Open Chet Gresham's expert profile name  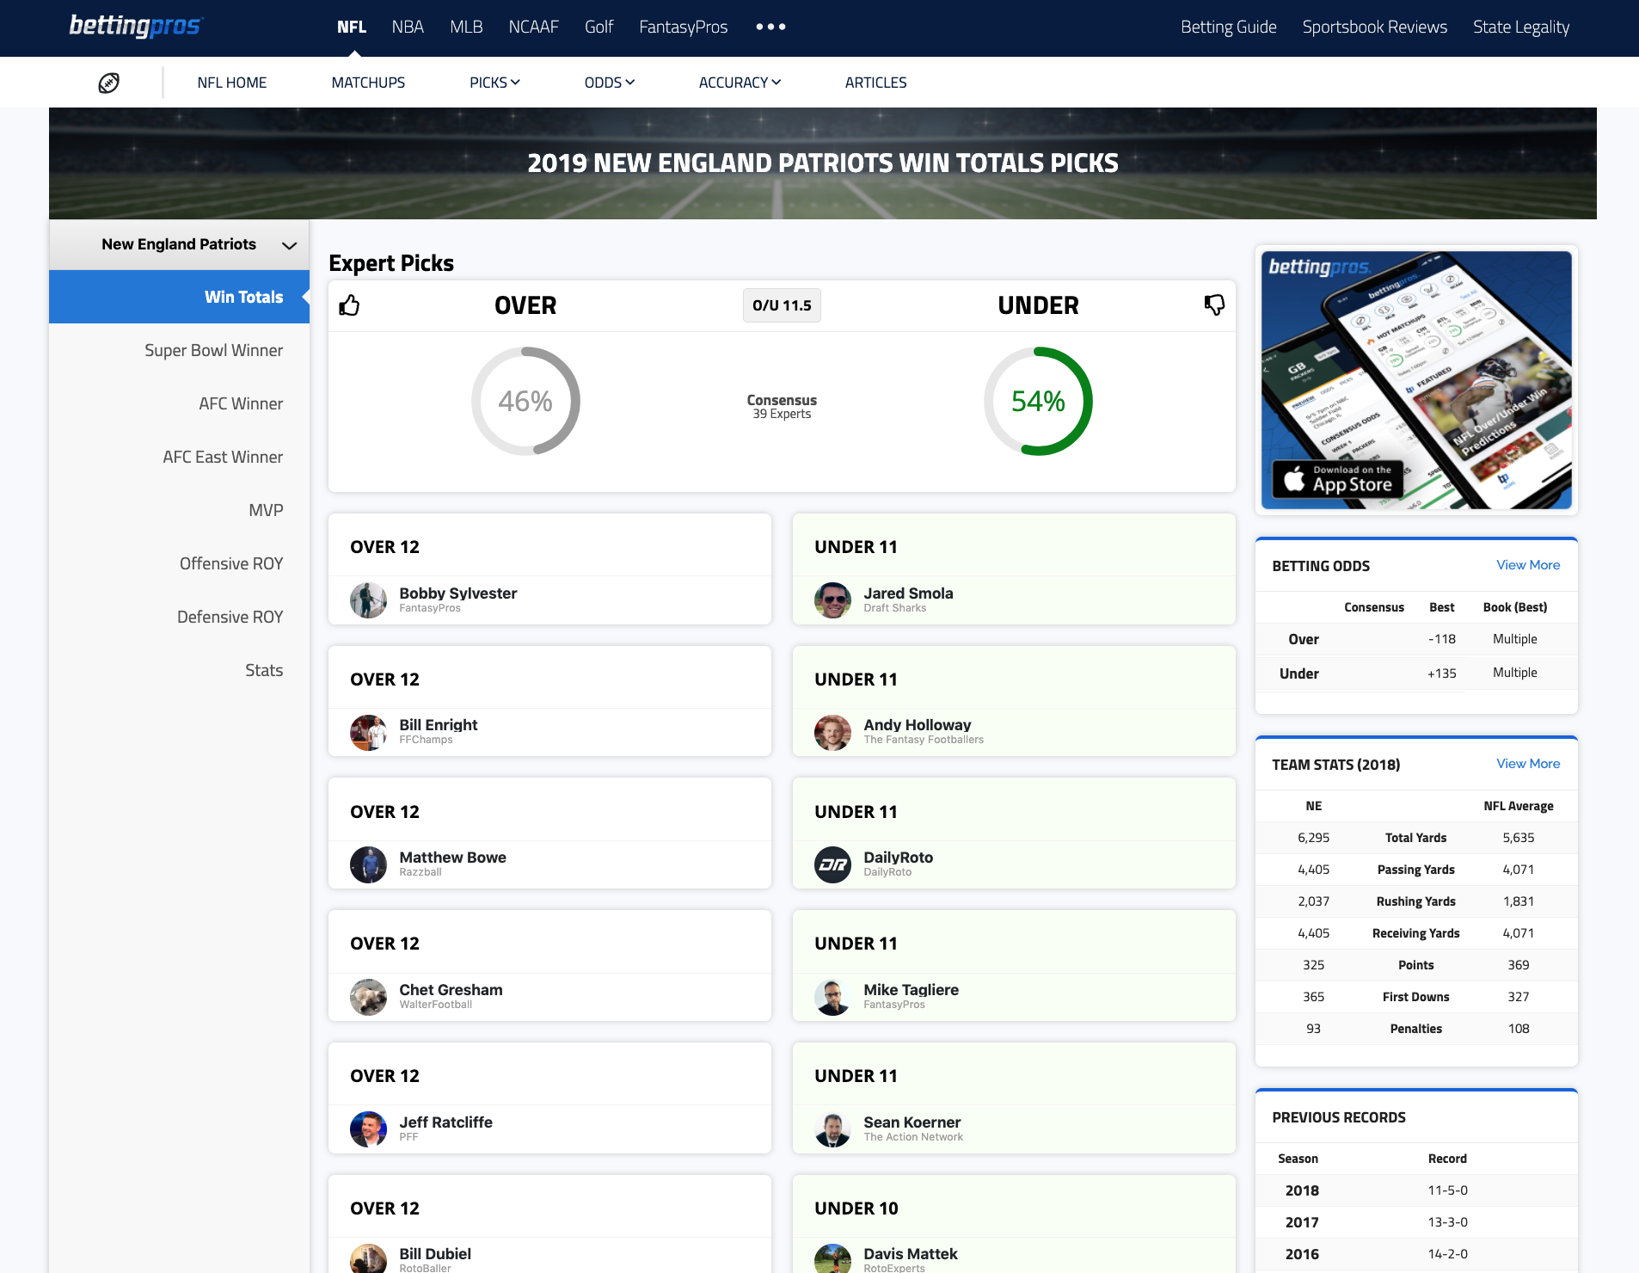point(451,990)
